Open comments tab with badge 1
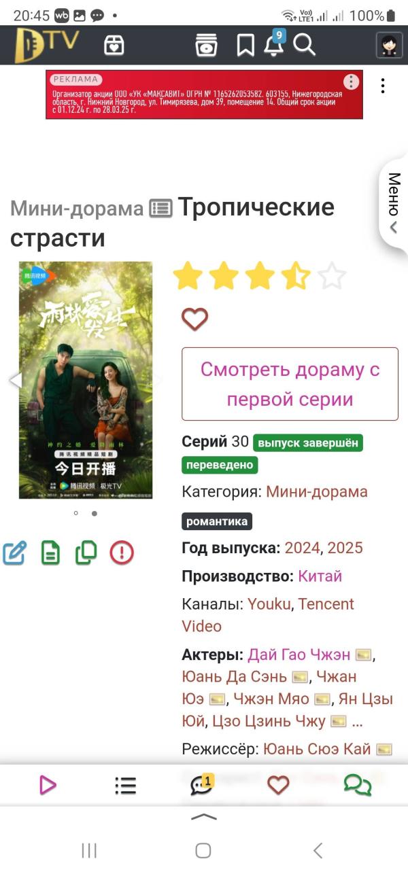 [x=202, y=785]
